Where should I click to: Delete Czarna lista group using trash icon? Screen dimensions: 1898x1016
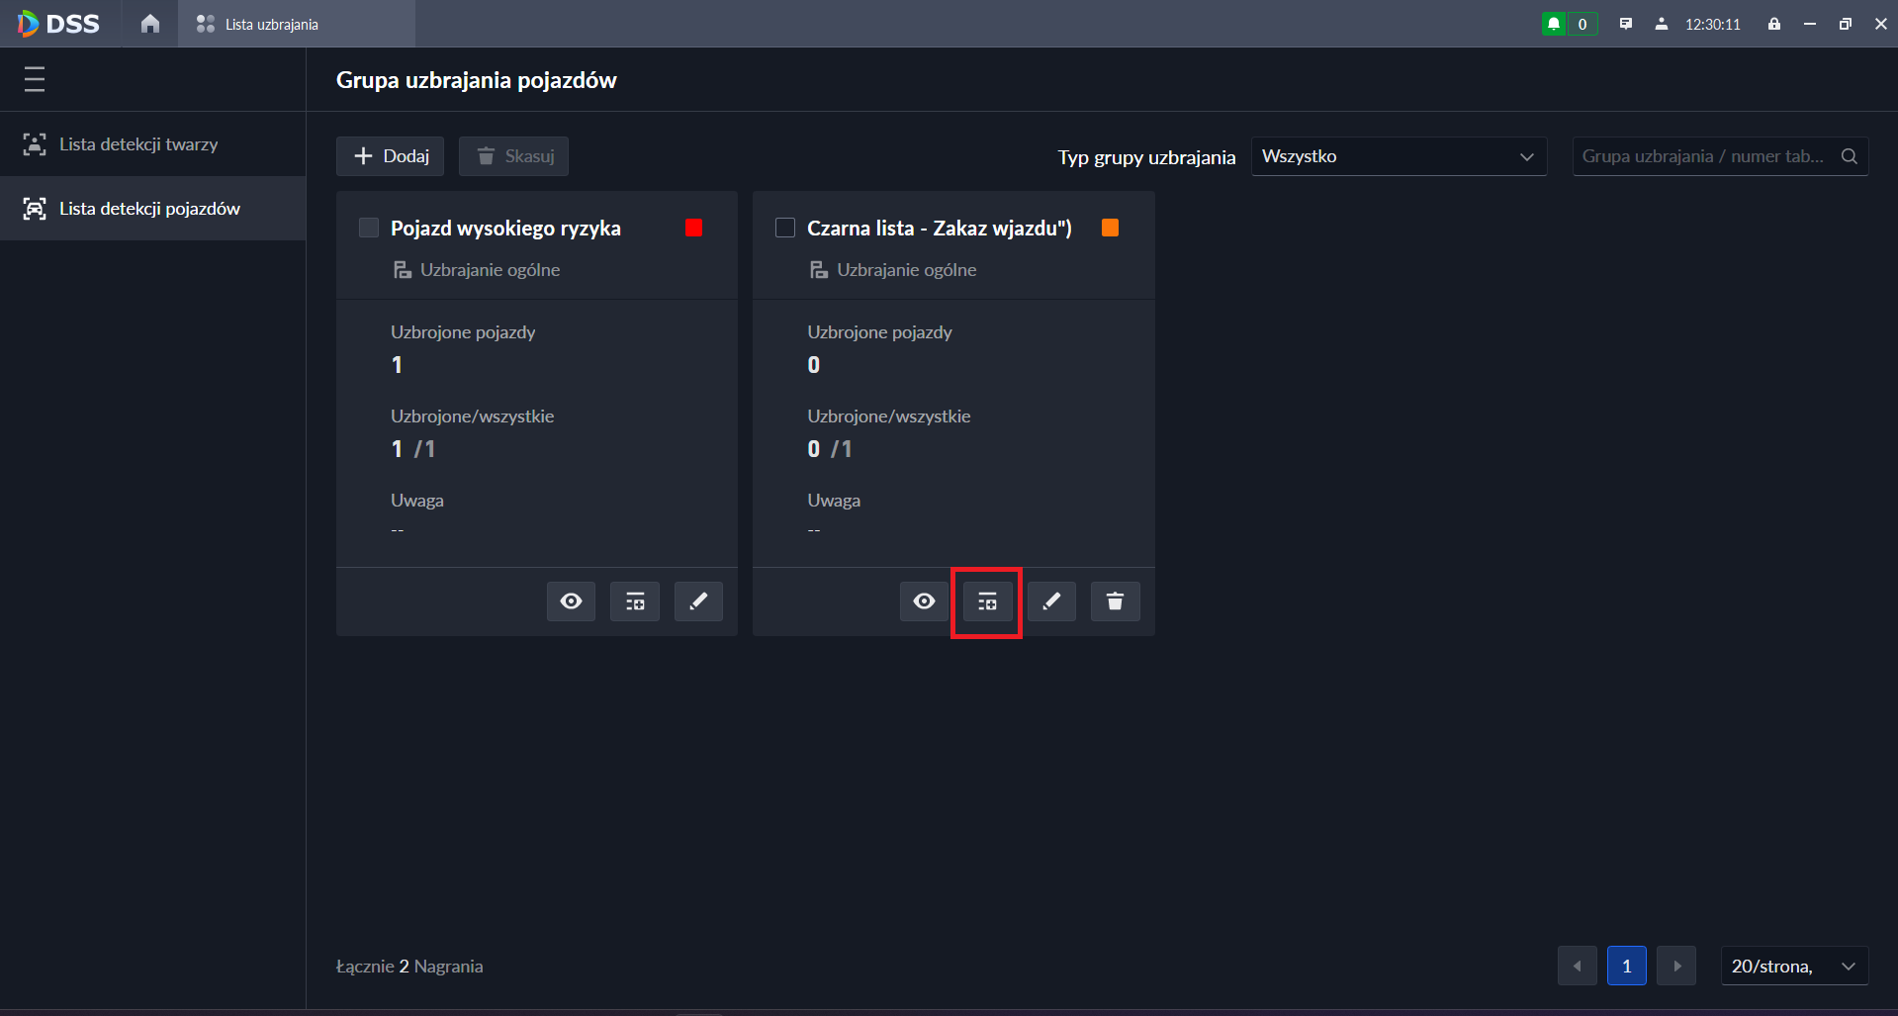pyautogui.click(x=1115, y=601)
